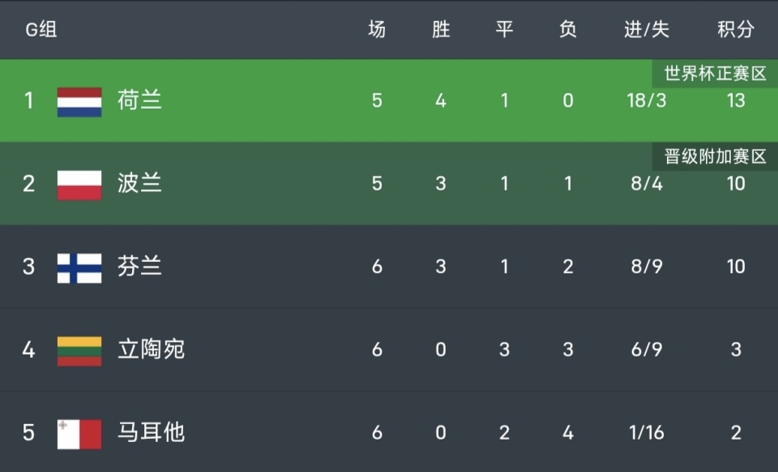Click the 胜 column header
The width and height of the screenshot is (778, 472).
click(x=440, y=30)
